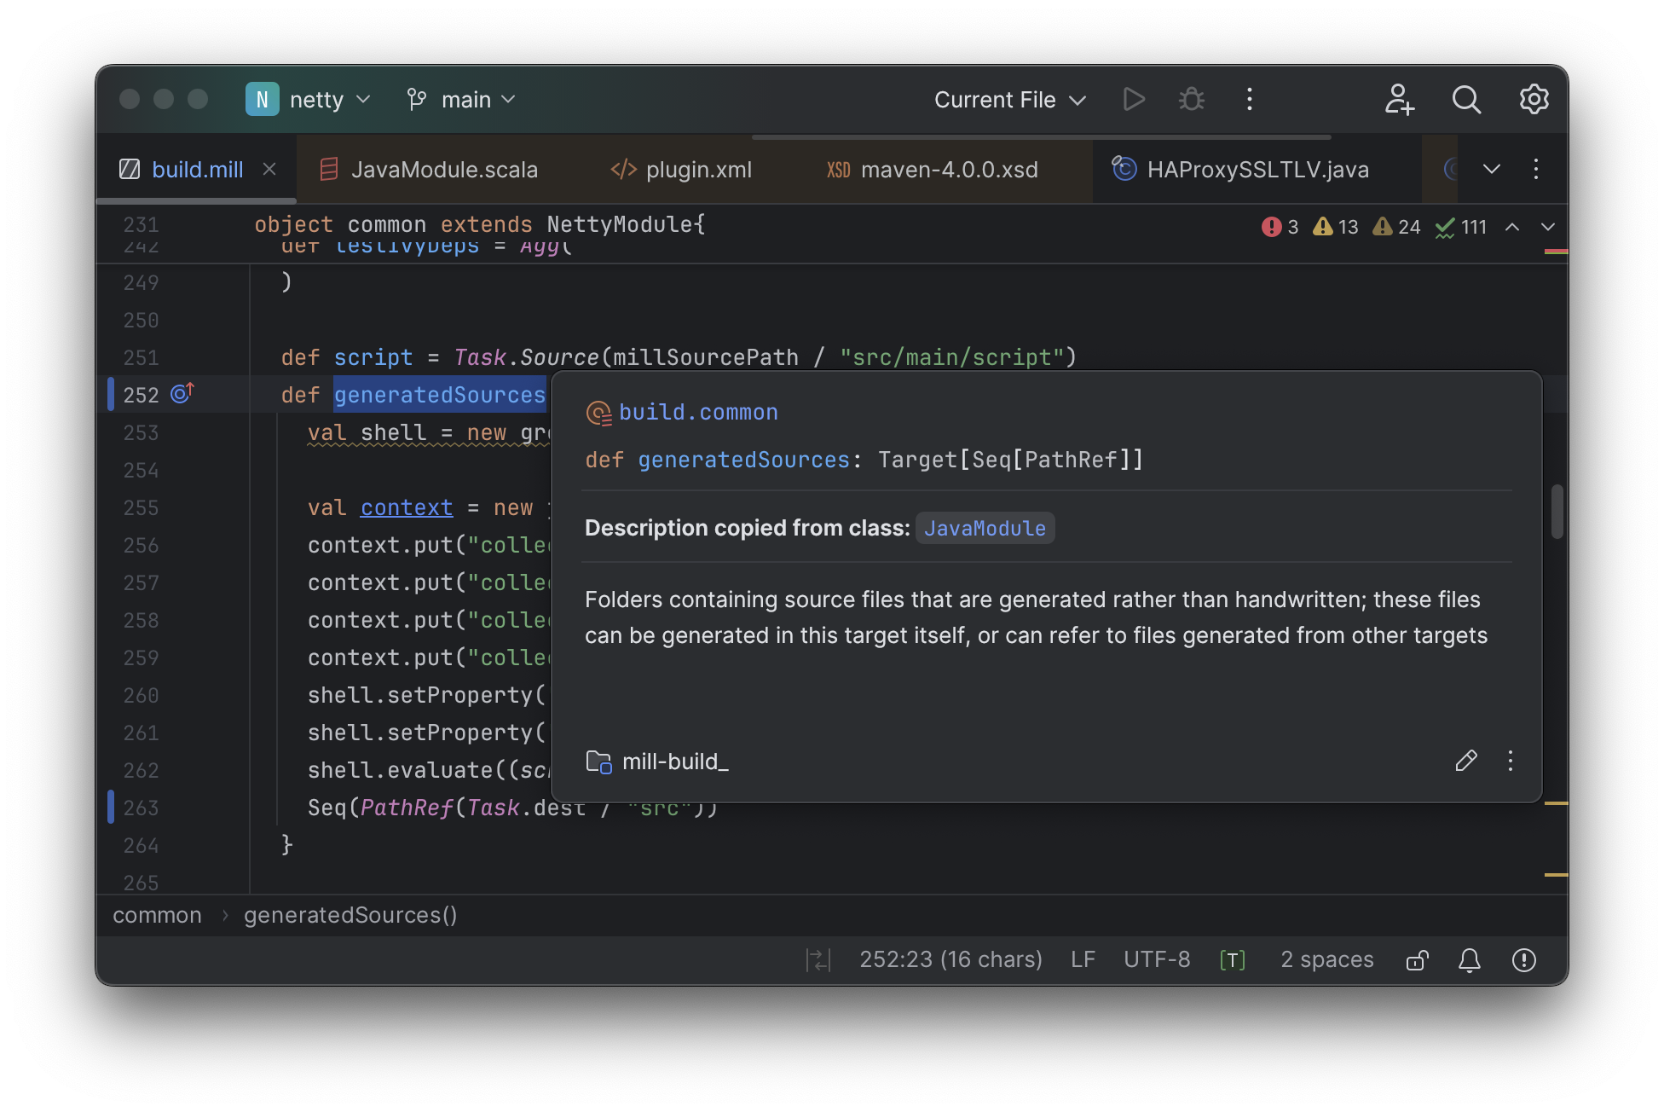Open Search Everywhere with the magnifier icon
1664x1112 pixels.
1465,99
